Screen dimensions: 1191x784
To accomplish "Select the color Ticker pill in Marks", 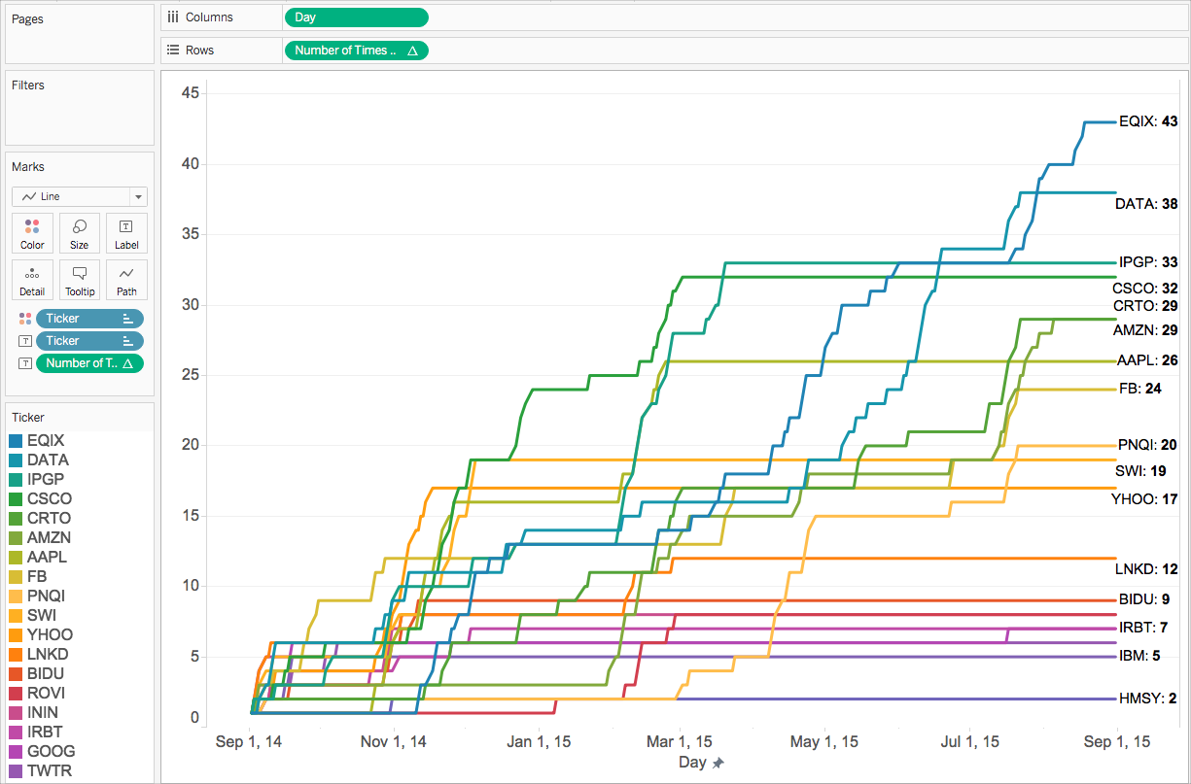I will 89,319.
